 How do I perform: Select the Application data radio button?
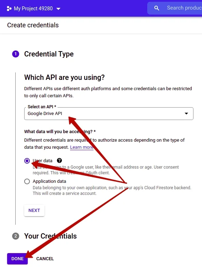(x=27, y=181)
